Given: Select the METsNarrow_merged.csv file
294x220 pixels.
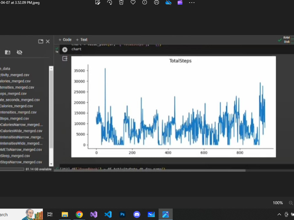Looking at the screenshot, I should tap(21, 150).
